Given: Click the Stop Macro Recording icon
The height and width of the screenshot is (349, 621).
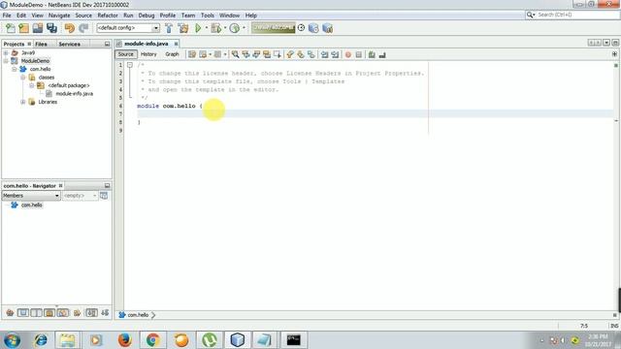Looking at the screenshot, I should tap(359, 54).
